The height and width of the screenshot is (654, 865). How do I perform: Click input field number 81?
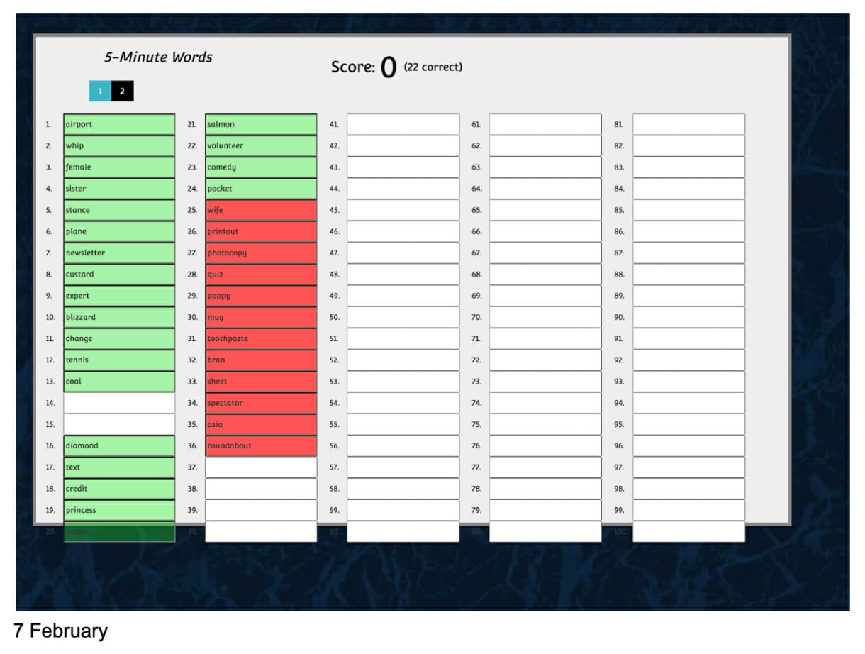coord(688,124)
